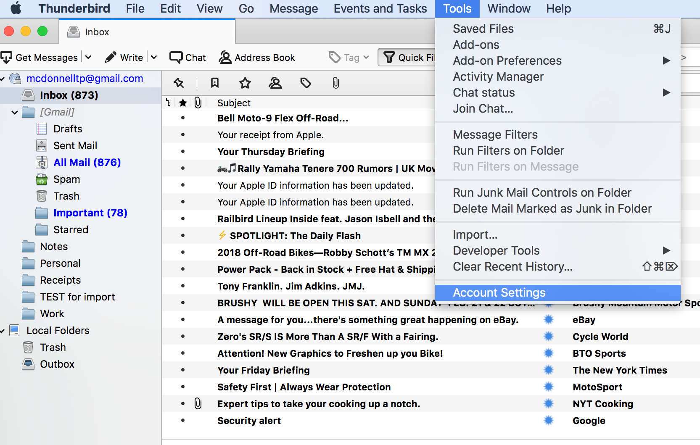Open the Help menu
The width and height of the screenshot is (700, 445).
click(x=558, y=8)
